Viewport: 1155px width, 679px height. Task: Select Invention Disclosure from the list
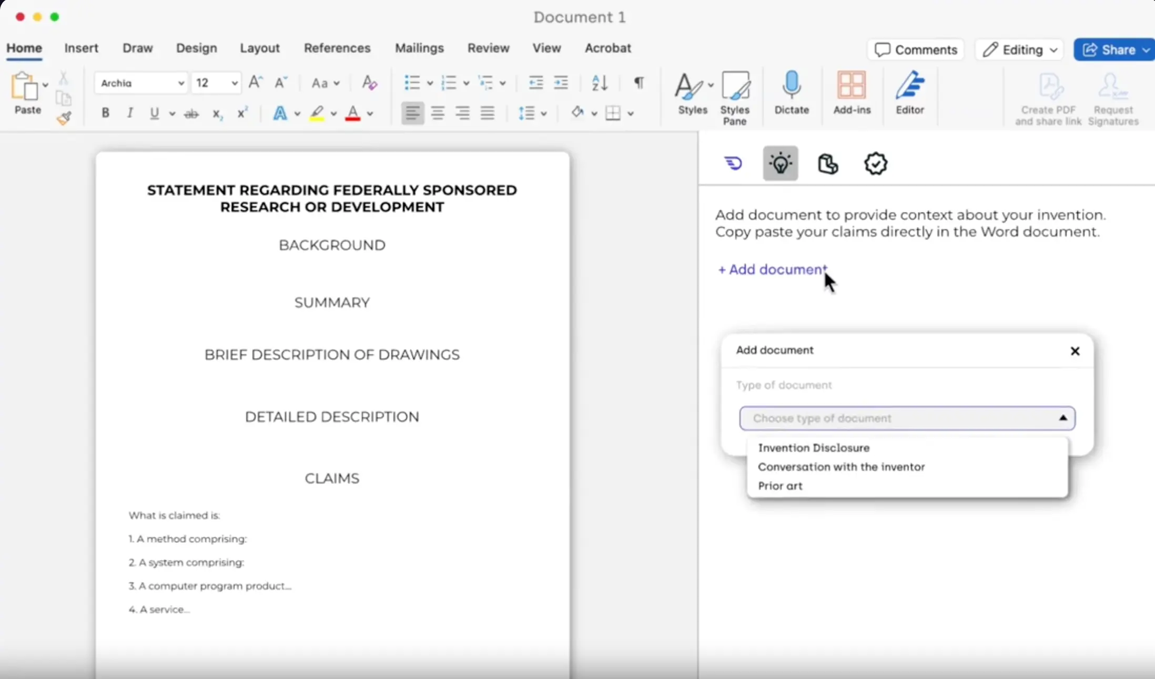point(813,448)
